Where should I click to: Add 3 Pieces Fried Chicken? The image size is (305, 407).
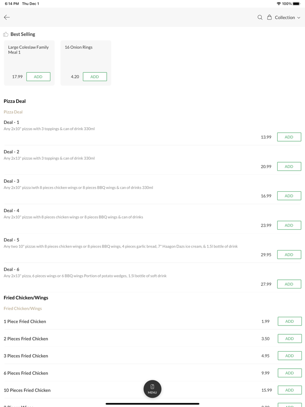tap(289, 356)
